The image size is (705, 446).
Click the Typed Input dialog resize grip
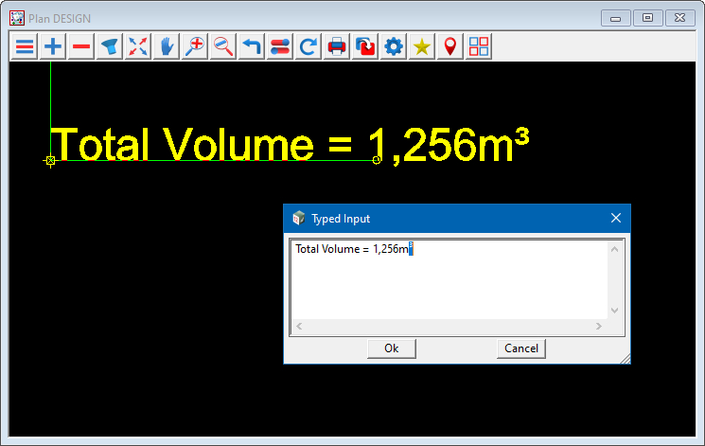(626, 359)
